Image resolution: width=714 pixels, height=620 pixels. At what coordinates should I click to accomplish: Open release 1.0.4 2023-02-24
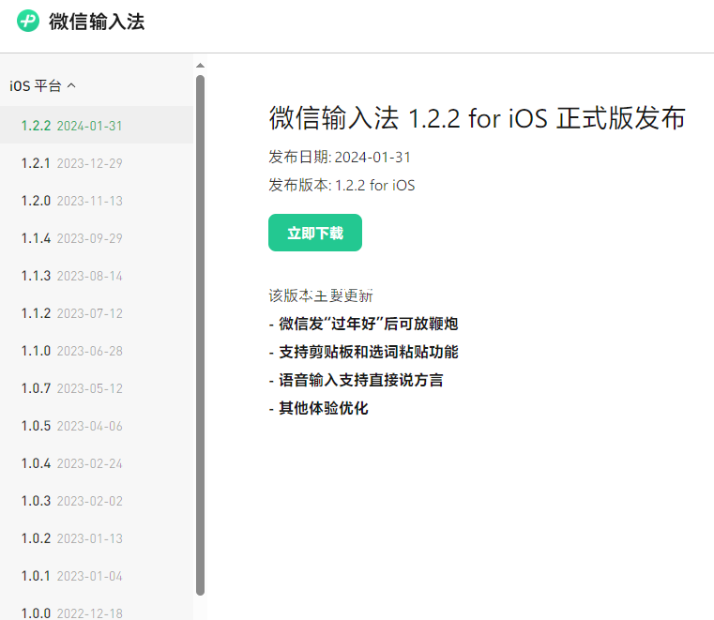(x=97, y=463)
